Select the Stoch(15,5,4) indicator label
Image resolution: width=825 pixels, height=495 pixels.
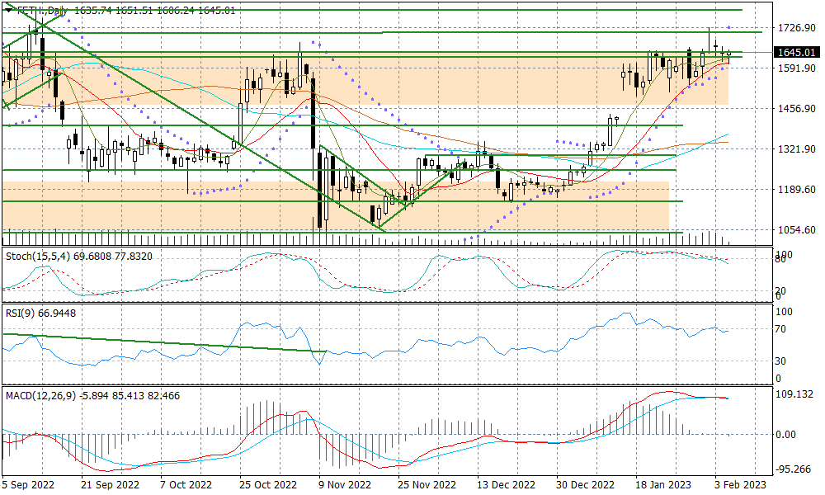coord(78,257)
